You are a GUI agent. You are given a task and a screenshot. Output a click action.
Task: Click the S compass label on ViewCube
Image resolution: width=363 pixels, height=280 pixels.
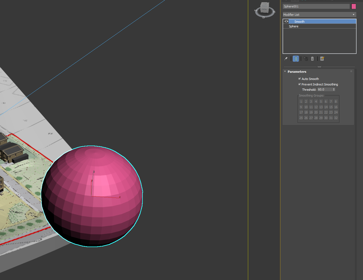(263, 17)
